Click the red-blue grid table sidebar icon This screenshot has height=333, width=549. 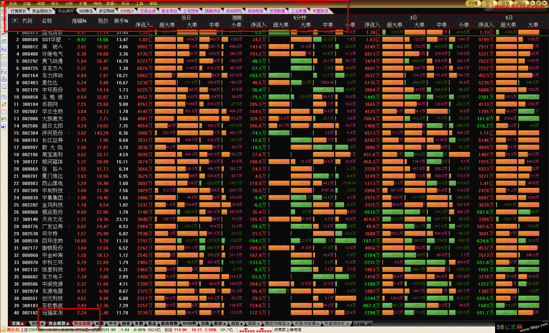click(4, 19)
